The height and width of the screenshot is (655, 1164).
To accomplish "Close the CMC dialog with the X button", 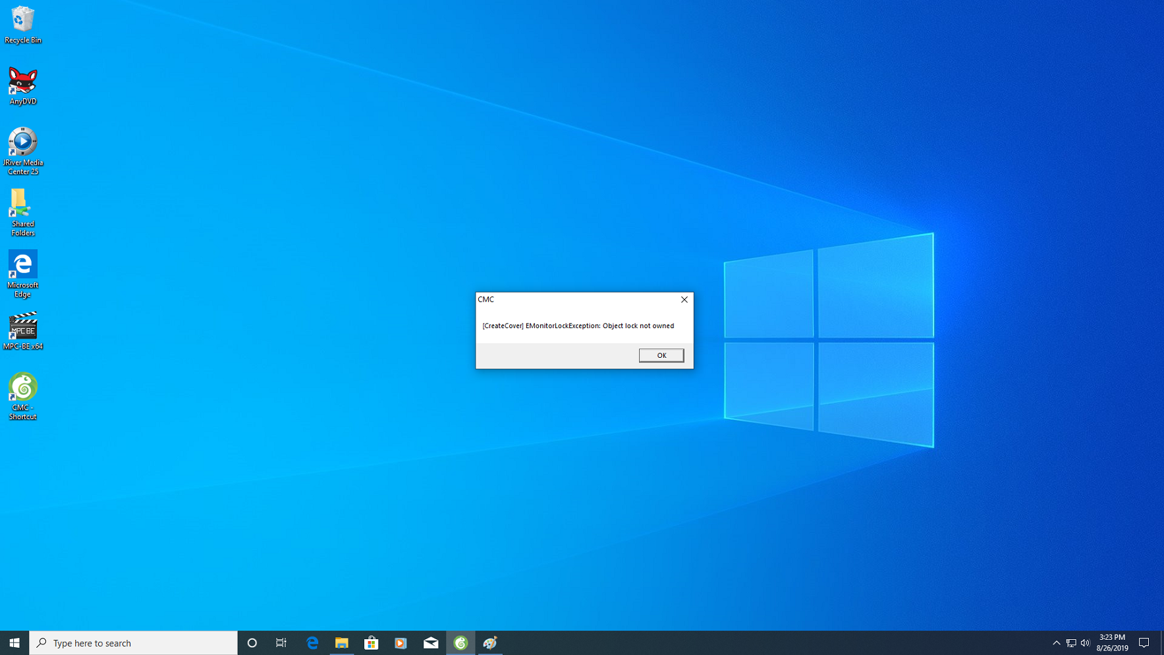I will coord(684,299).
